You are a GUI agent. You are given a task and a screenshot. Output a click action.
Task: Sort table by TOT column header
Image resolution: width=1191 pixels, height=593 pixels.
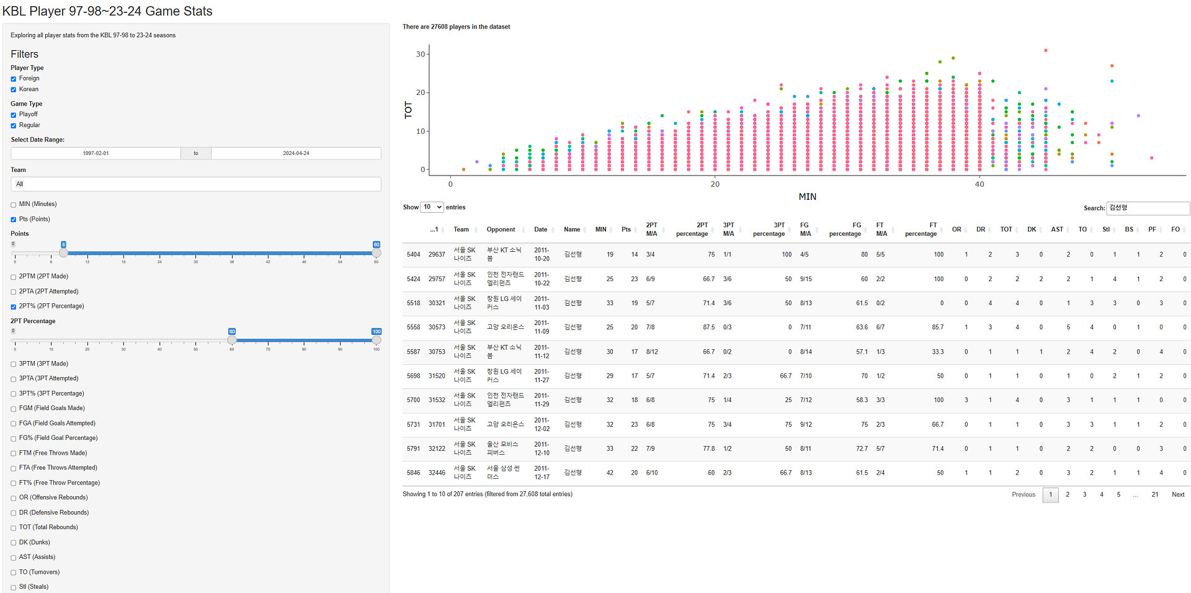1006,230
